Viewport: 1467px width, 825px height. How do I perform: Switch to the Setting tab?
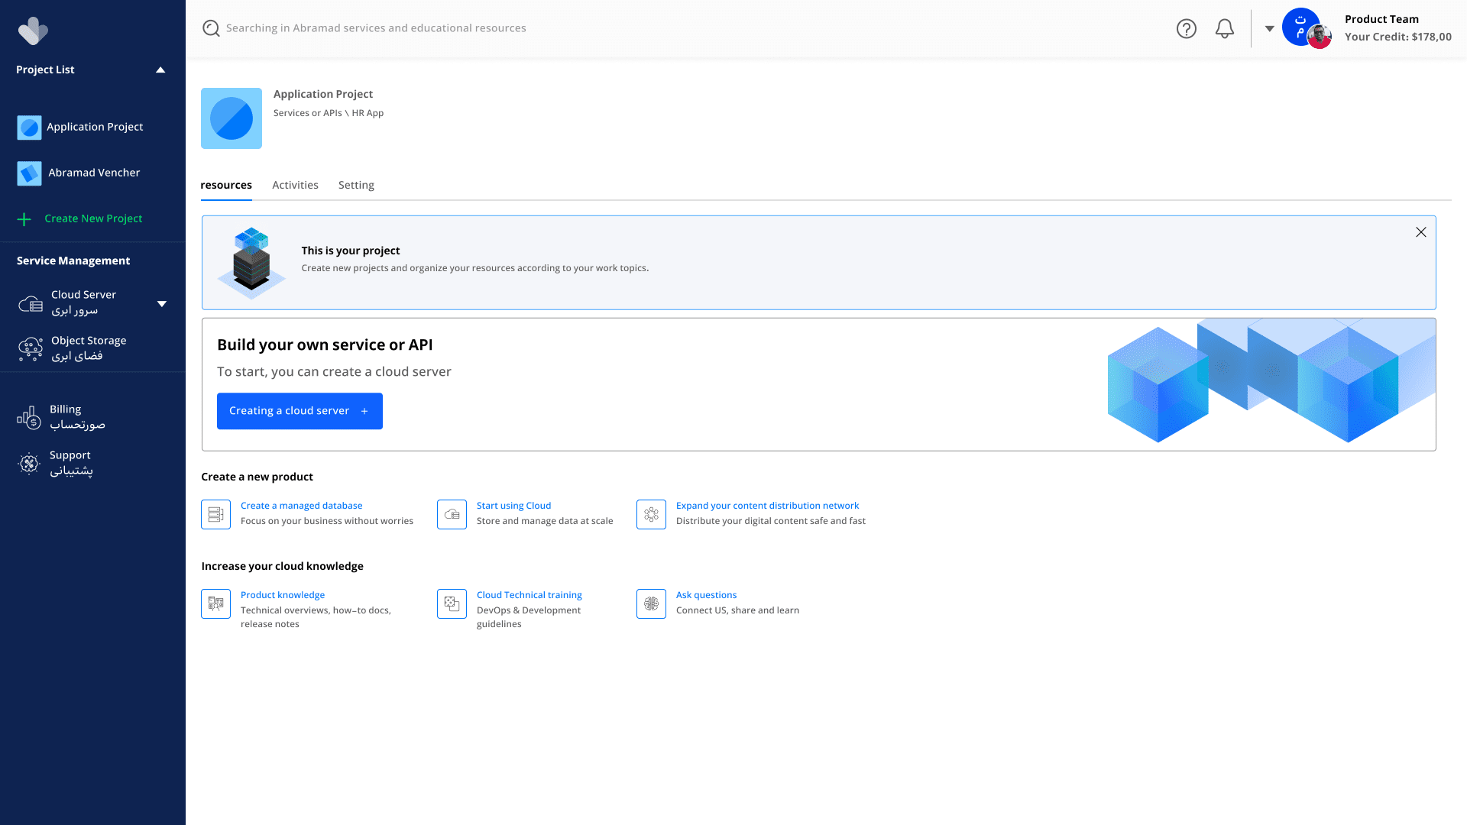(356, 185)
